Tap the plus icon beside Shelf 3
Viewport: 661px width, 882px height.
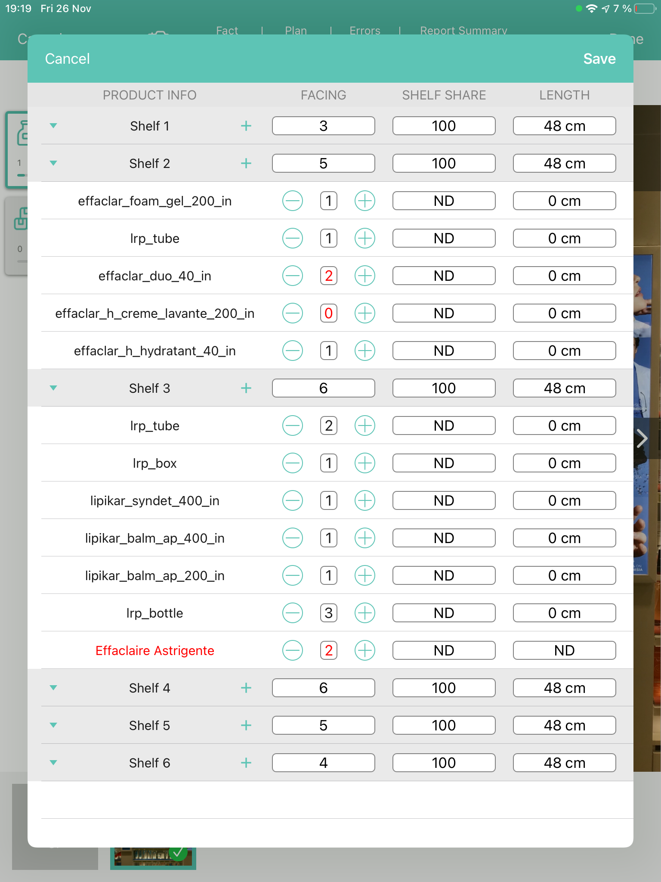pyautogui.click(x=246, y=388)
